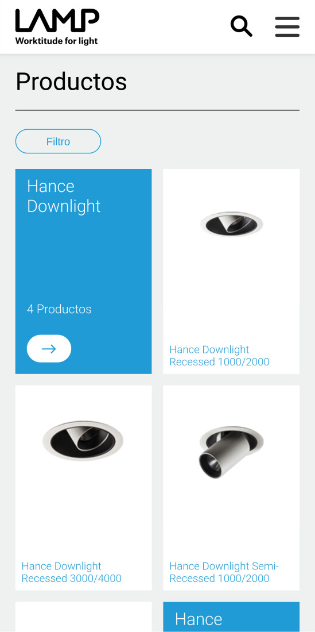Click the white arrow button in Hance Downlight card
This screenshot has width=315, height=632.
(x=49, y=349)
